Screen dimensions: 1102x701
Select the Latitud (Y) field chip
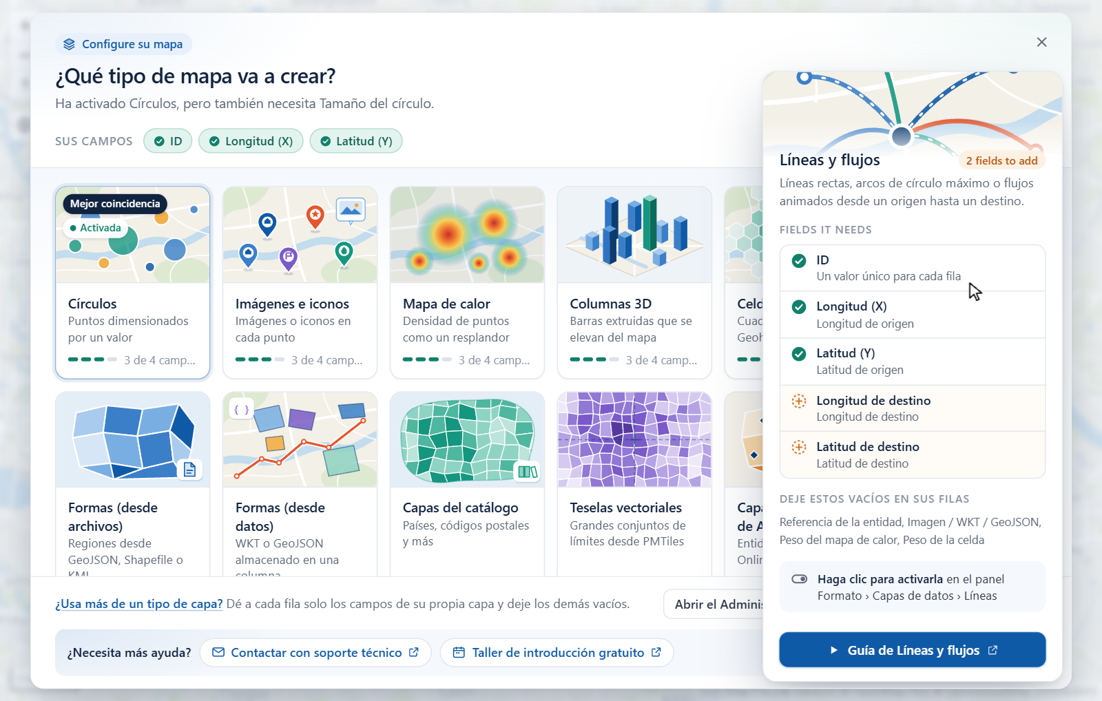pyautogui.click(x=356, y=141)
